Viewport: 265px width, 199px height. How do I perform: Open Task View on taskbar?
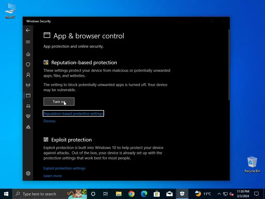click(106, 194)
